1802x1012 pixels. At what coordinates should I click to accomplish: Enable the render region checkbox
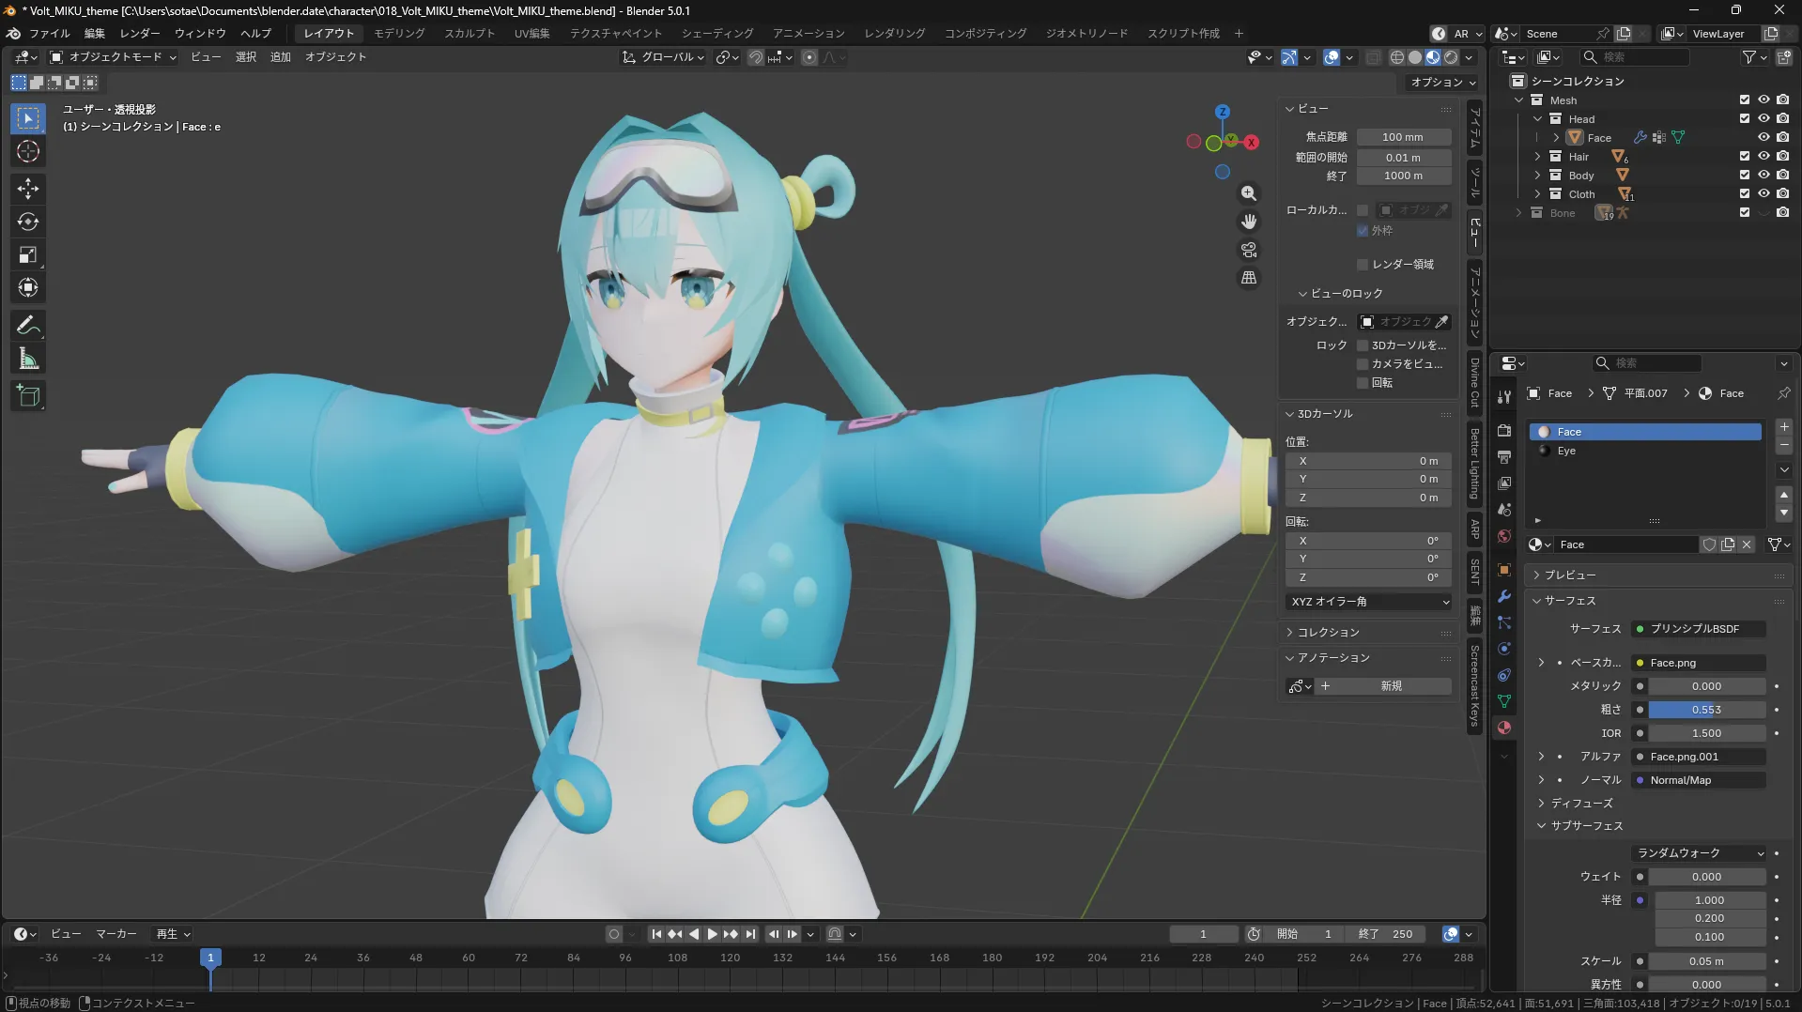pyautogui.click(x=1363, y=265)
